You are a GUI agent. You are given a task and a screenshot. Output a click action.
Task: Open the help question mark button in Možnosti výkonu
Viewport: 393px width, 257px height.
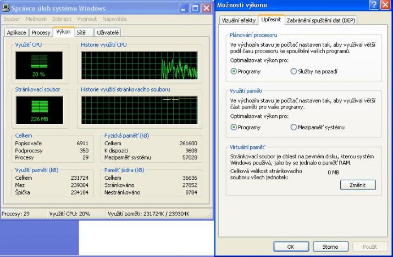(x=374, y=5)
